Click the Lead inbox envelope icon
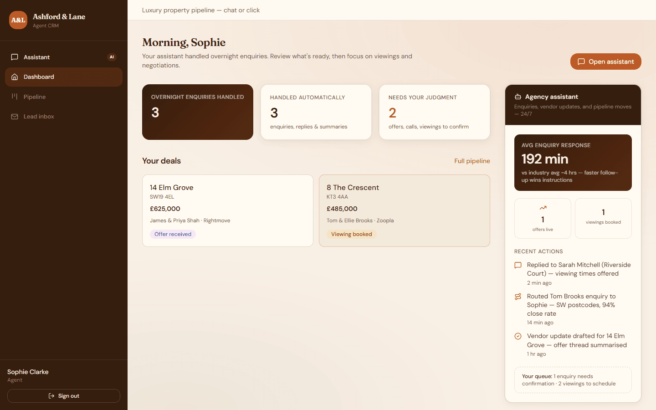The width and height of the screenshot is (656, 410). [x=15, y=117]
